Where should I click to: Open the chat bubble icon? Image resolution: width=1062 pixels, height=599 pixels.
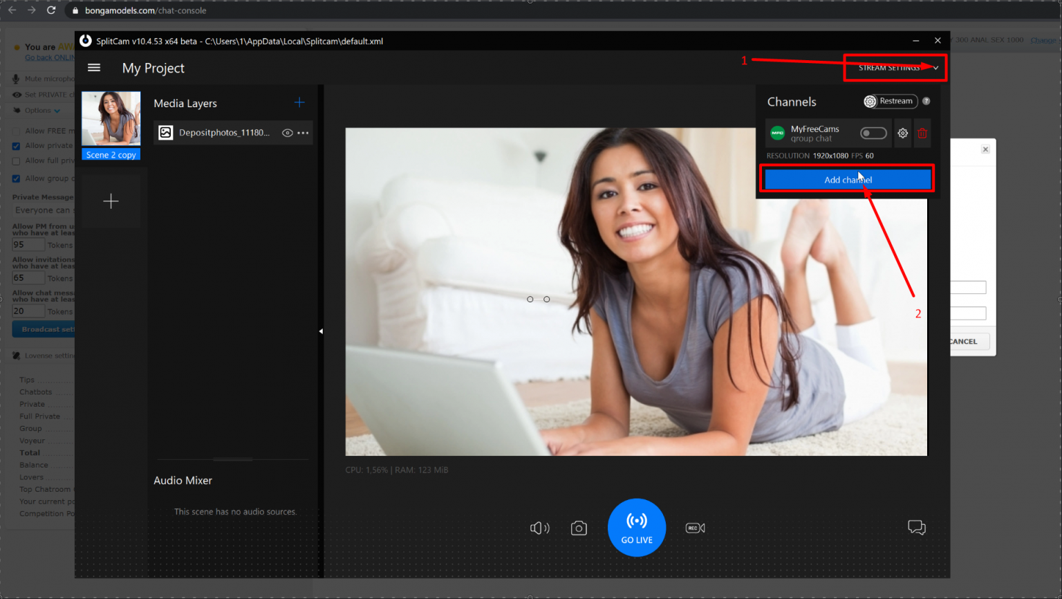click(x=917, y=527)
